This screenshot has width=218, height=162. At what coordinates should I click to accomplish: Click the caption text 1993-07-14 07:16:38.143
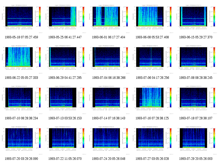click(108, 118)
